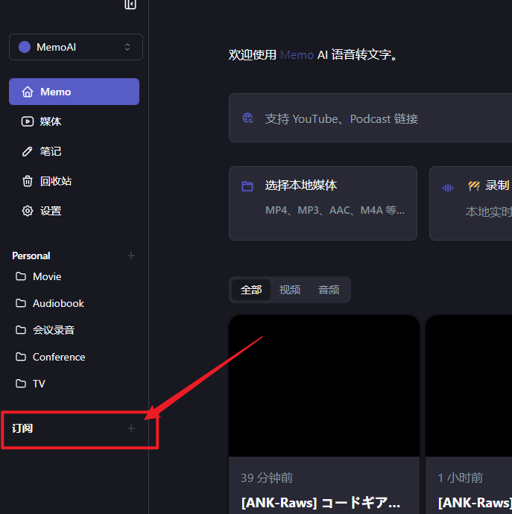Add a new folder under Personal
Viewport: 512px width, 514px height.
click(x=131, y=256)
